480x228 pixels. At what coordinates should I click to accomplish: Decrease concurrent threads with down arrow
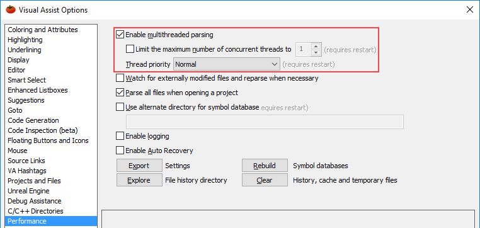tap(316, 53)
